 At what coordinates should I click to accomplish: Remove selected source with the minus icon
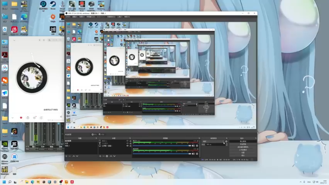104,156
